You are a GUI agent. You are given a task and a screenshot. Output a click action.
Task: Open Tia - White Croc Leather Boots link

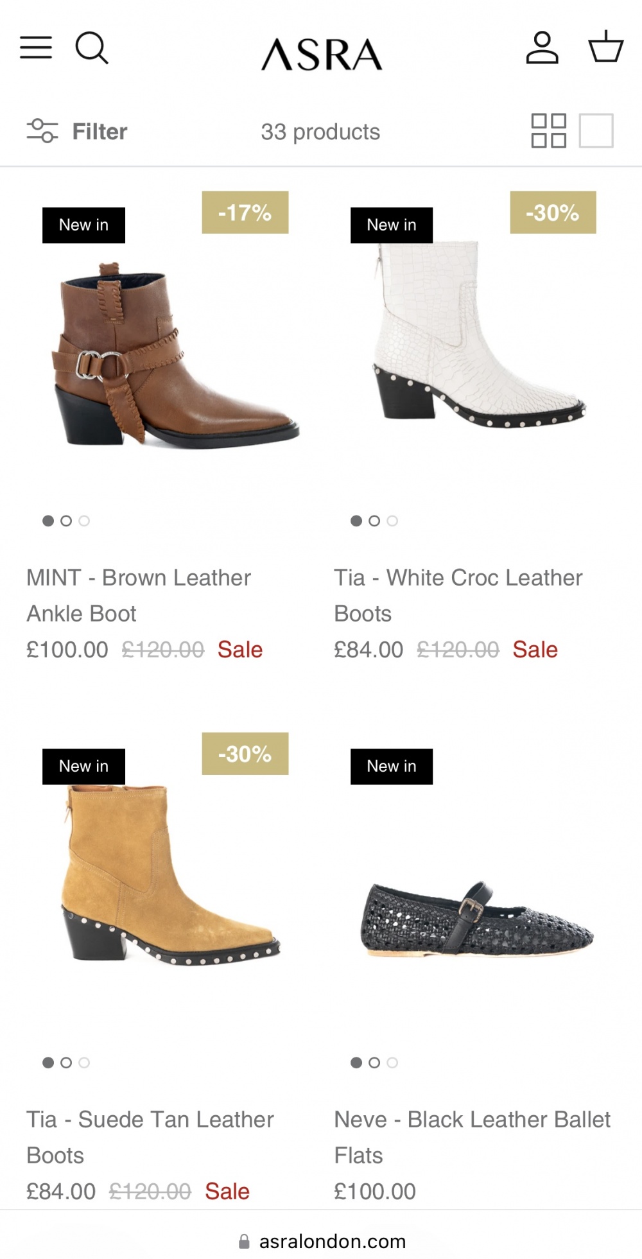coord(458,596)
